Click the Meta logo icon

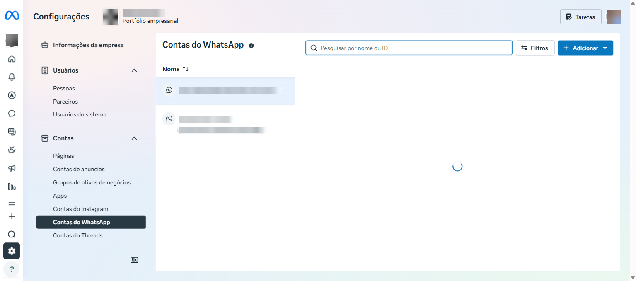[x=12, y=16]
